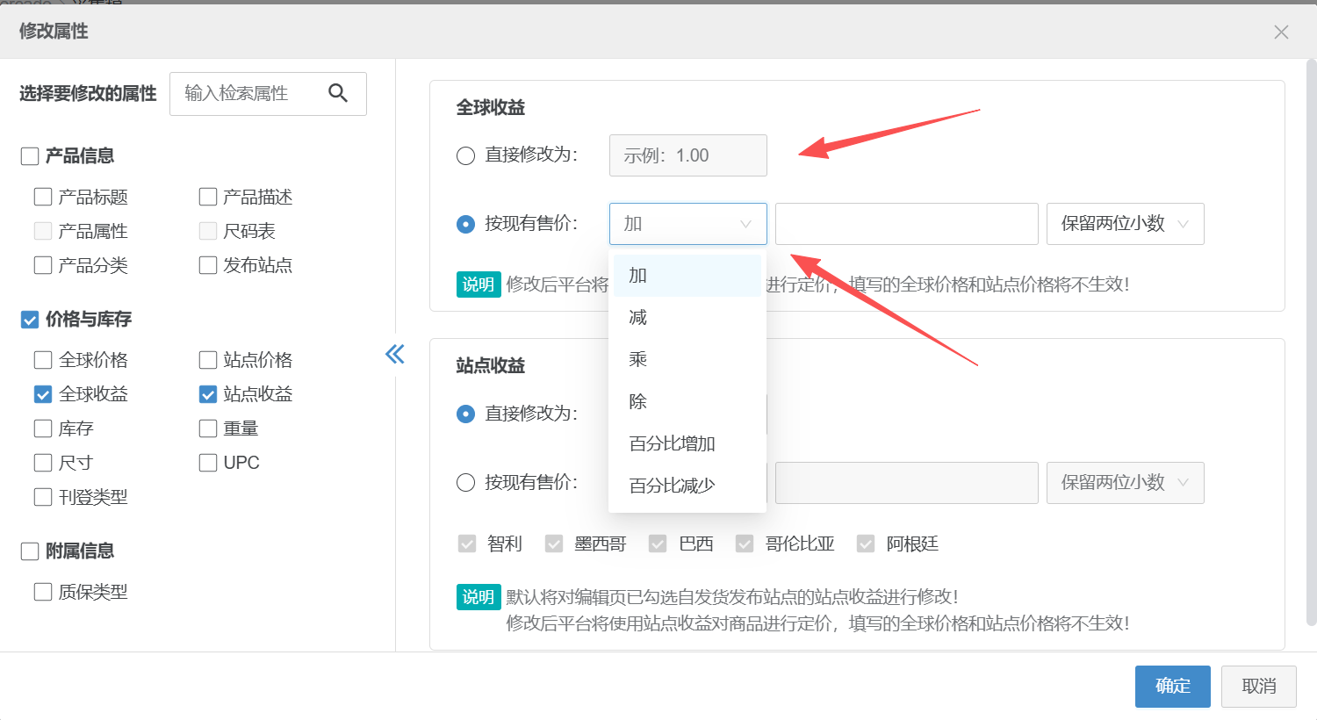Select 按现有售价 radio under 站点收益
The image size is (1317, 720).
coord(466,483)
